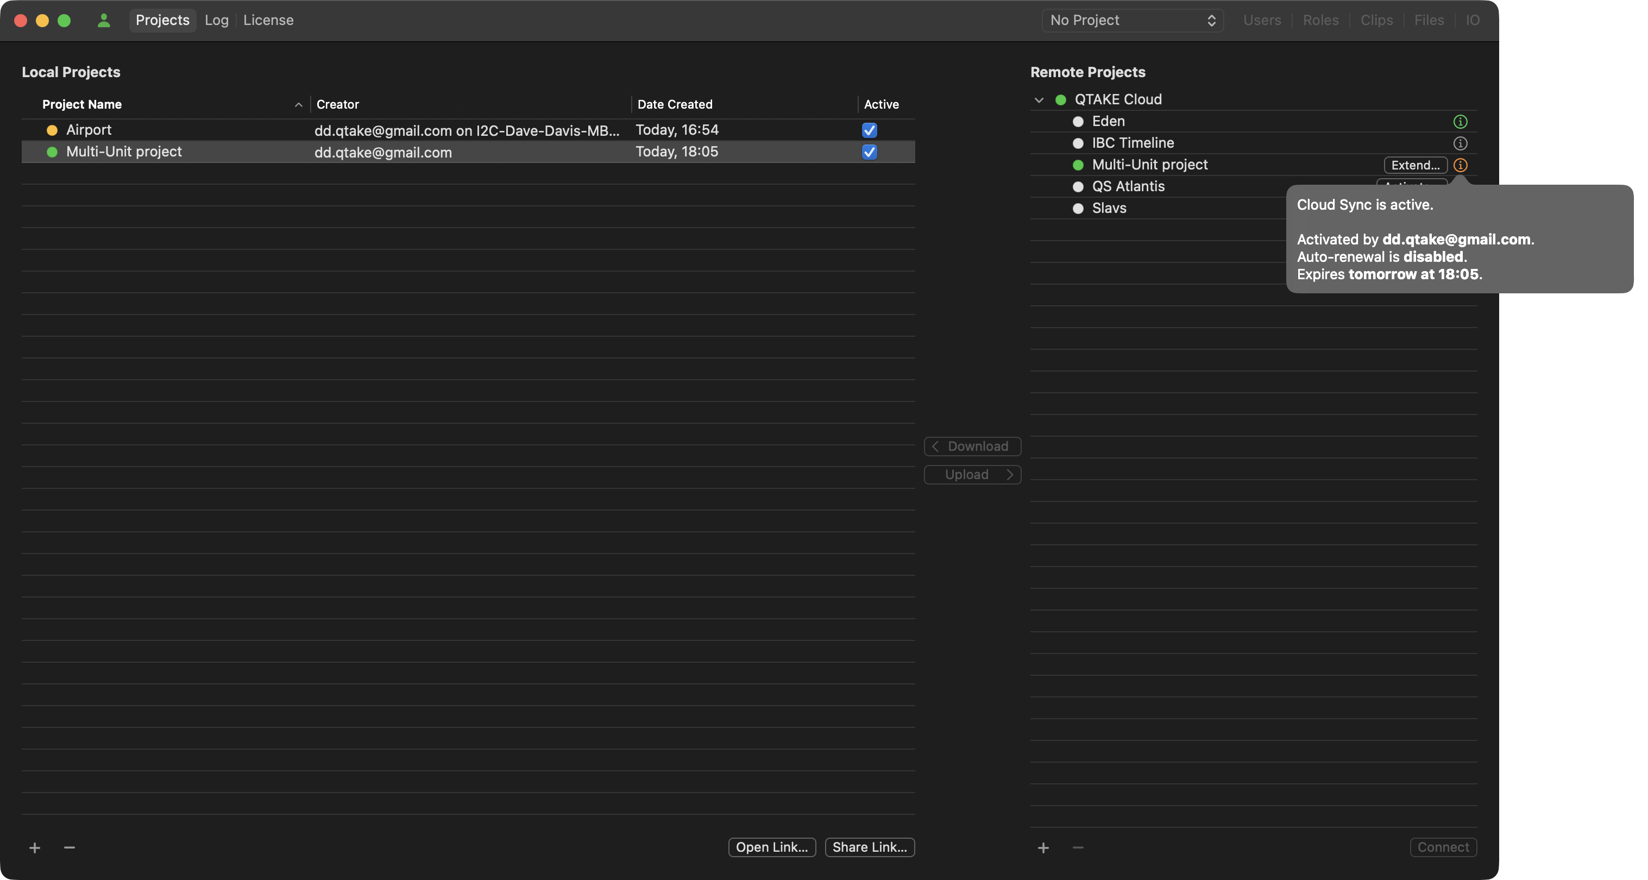Click the info icon for IBC Timeline
Viewport: 1648px width, 880px height.
click(x=1460, y=143)
